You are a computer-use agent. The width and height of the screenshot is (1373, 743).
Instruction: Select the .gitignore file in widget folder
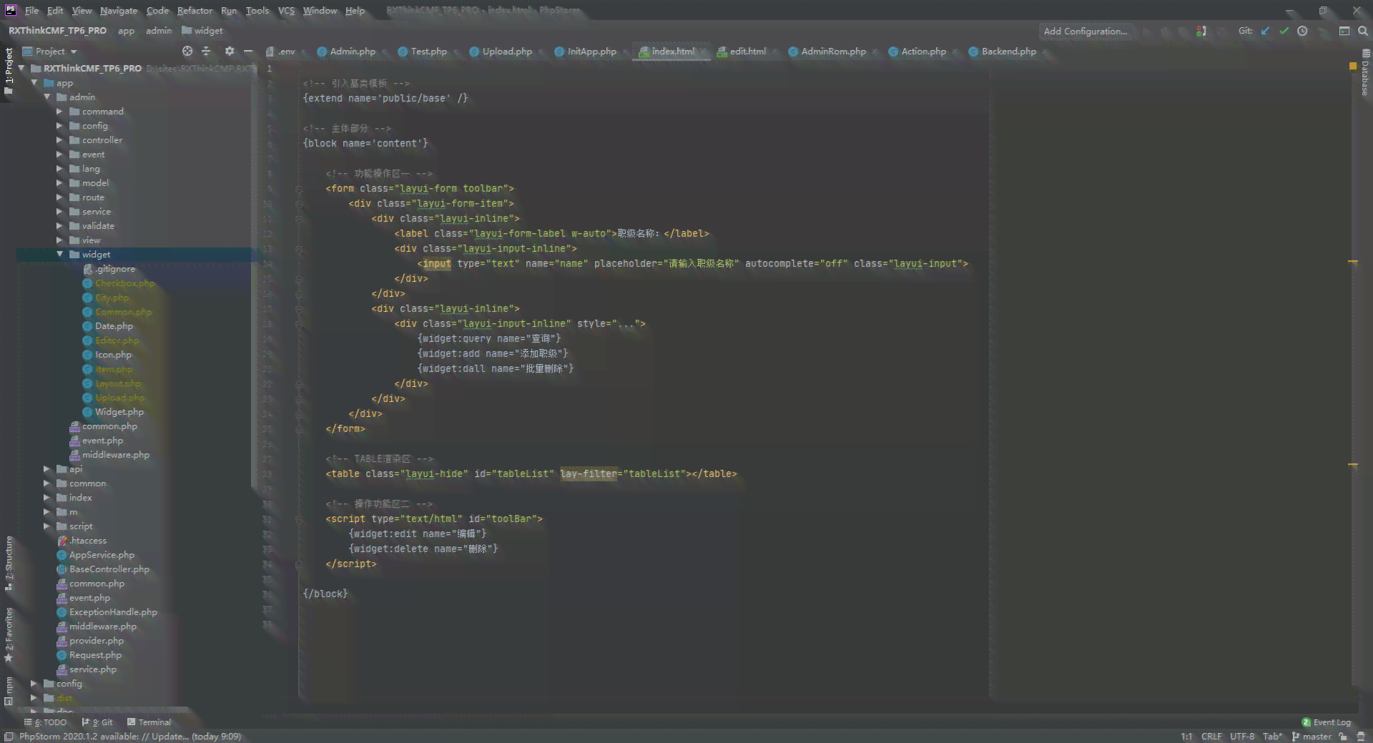(x=109, y=269)
